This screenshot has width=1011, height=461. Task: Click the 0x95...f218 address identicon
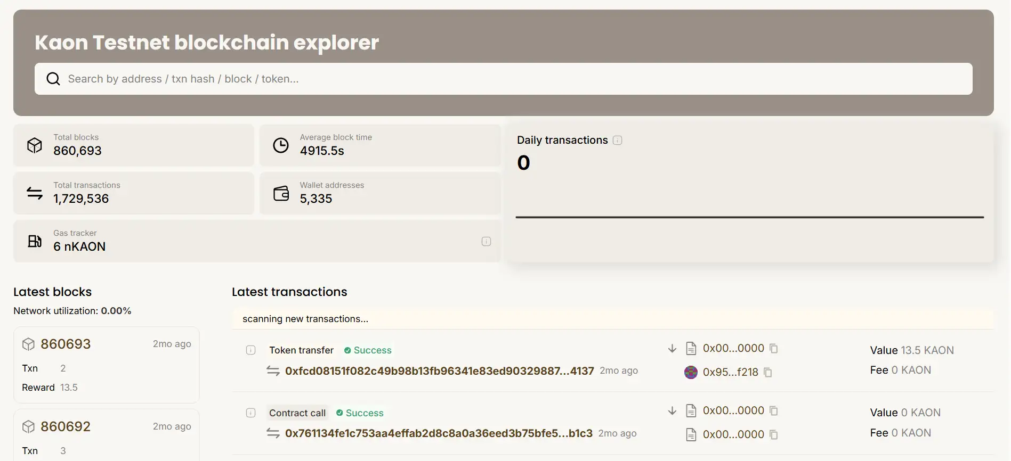[x=691, y=372]
